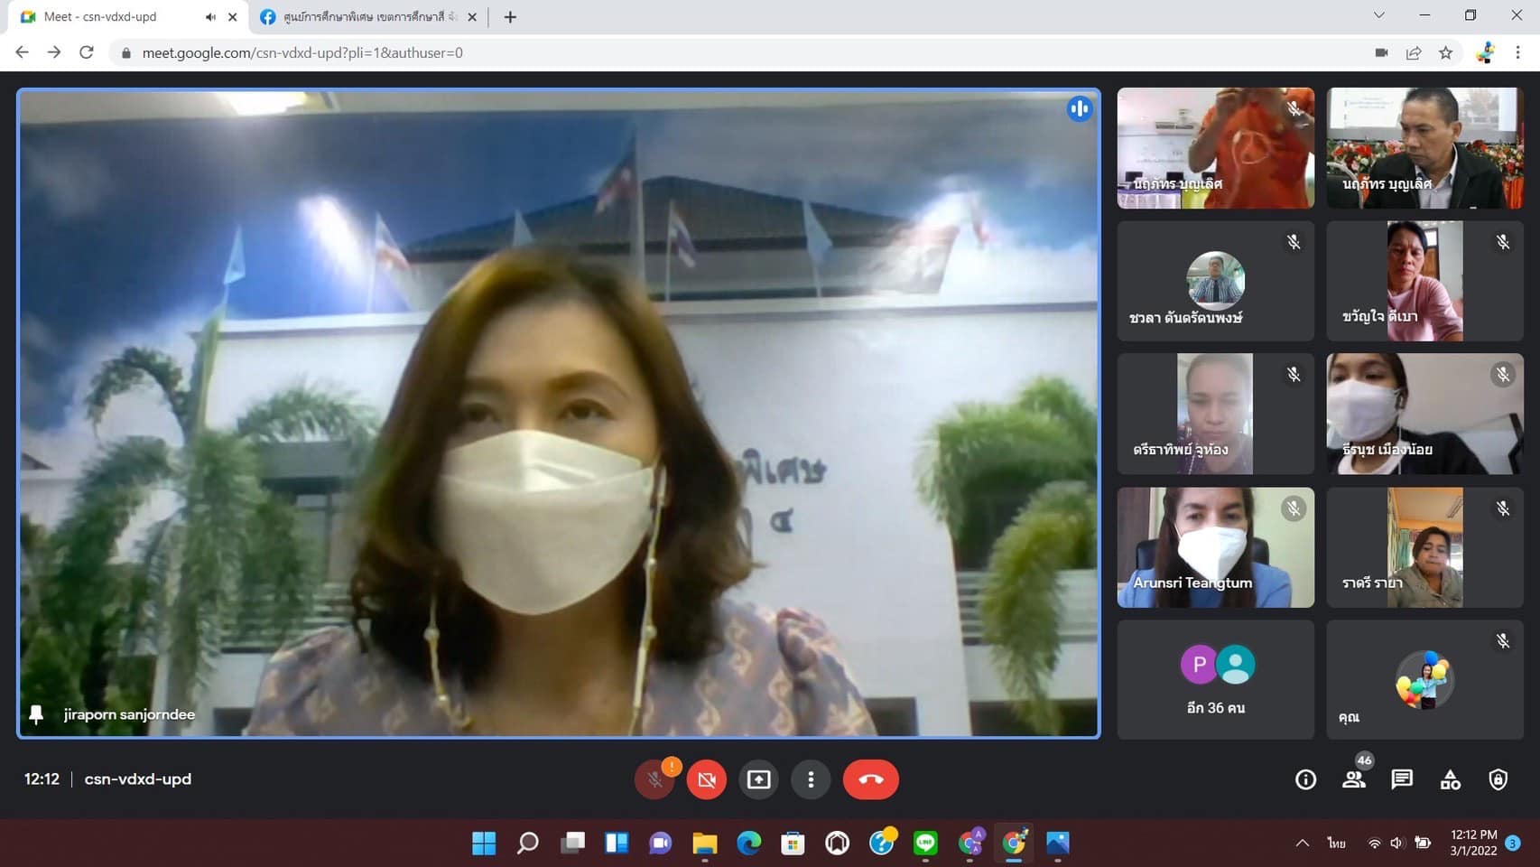Select the ธีรนุช participant tile
1540x867 pixels.
(x=1425, y=414)
